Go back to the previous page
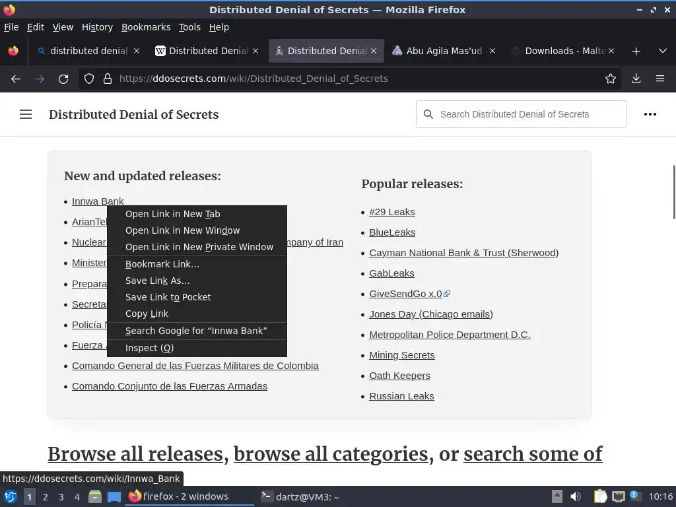Viewport: 676px width, 507px height. tap(16, 79)
